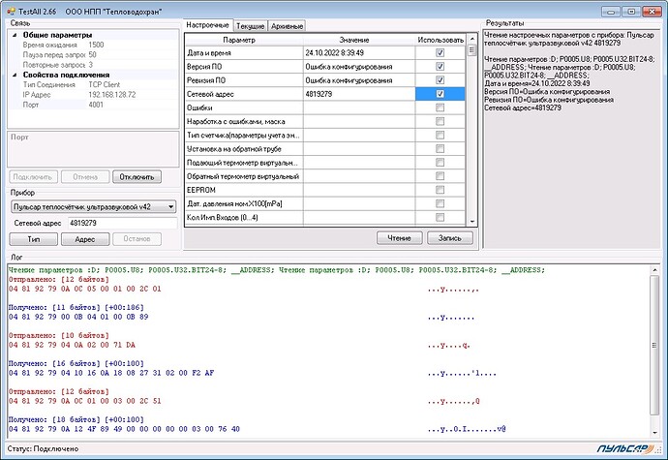668x460 pixels.
Task: Enable the Тип счетчика checkbox
Action: coord(440,136)
